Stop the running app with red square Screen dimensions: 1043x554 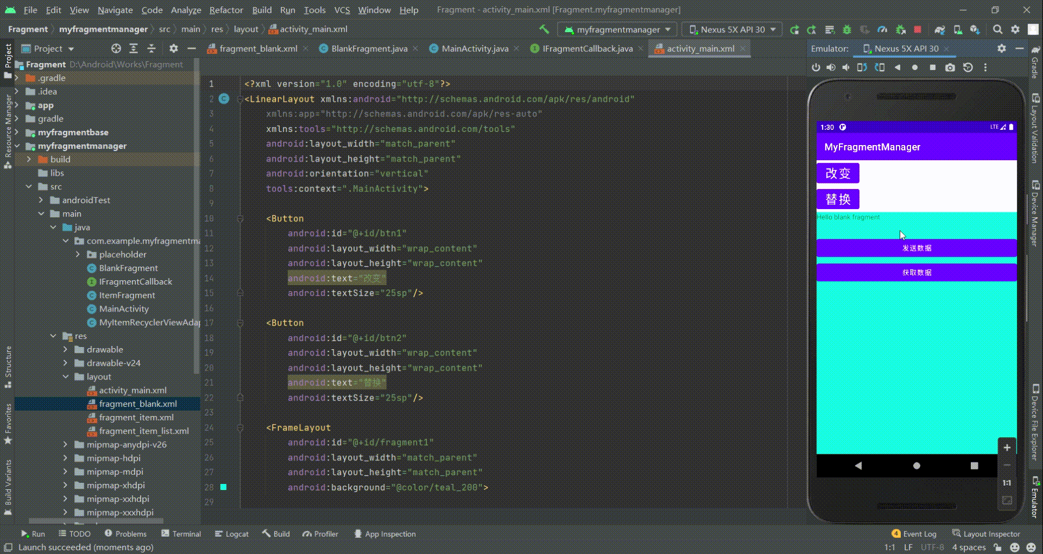point(917,29)
